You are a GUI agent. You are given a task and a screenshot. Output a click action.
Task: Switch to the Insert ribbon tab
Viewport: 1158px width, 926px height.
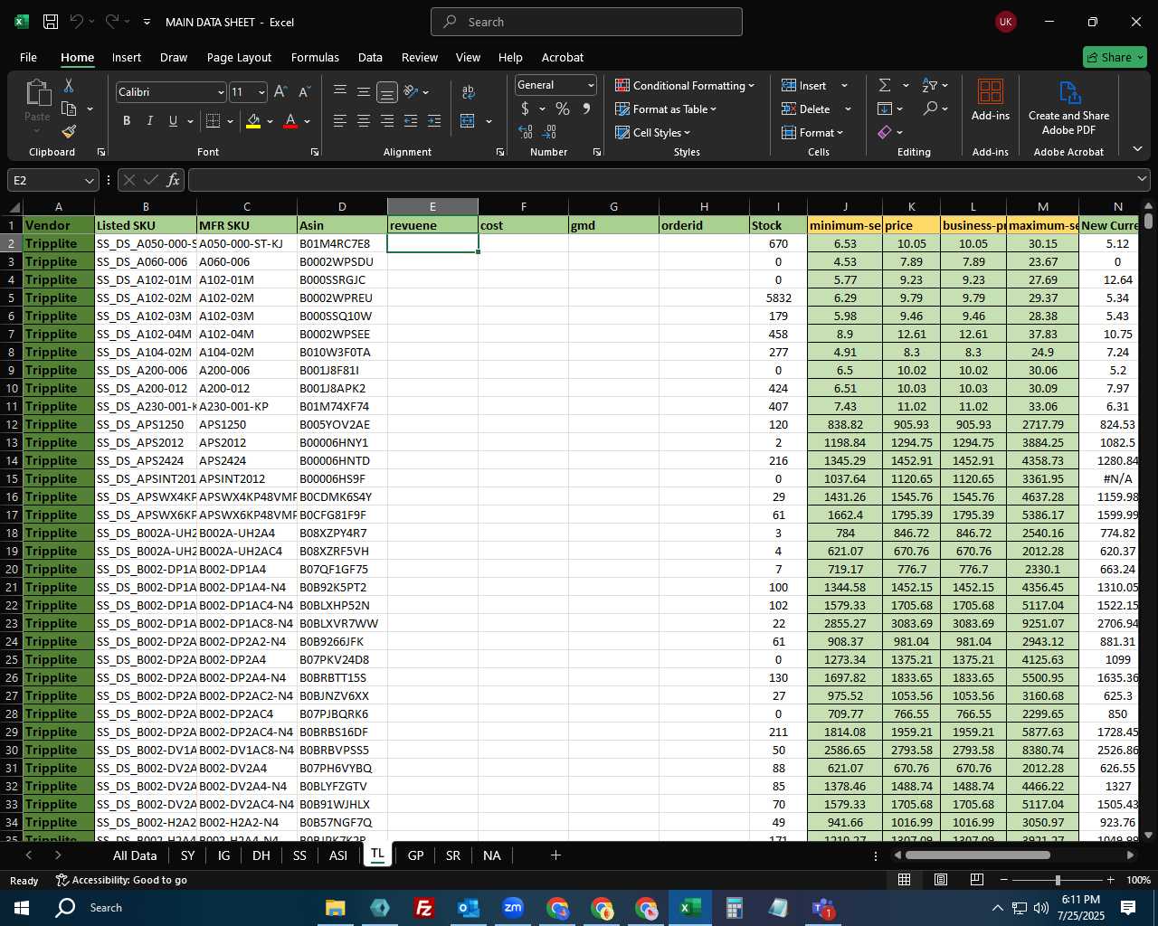click(x=127, y=57)
